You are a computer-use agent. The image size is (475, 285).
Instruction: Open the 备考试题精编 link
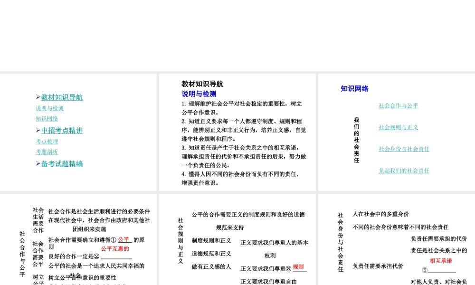point(62,164)
